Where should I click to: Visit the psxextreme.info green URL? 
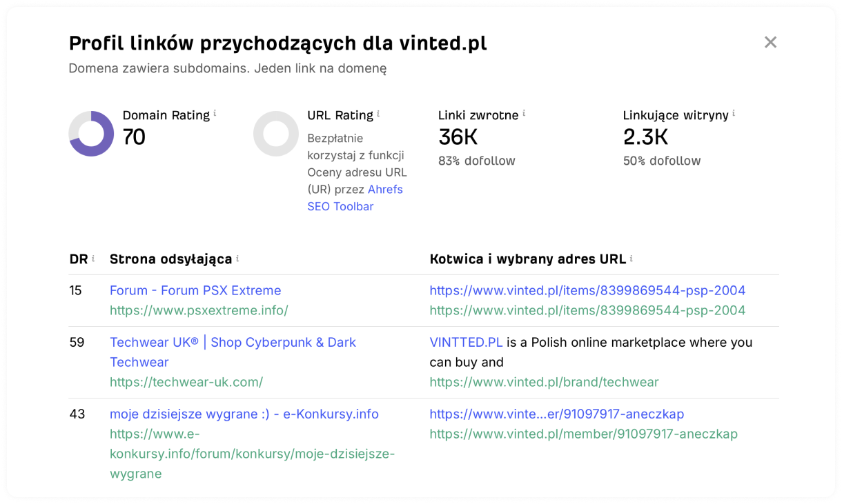199,310
